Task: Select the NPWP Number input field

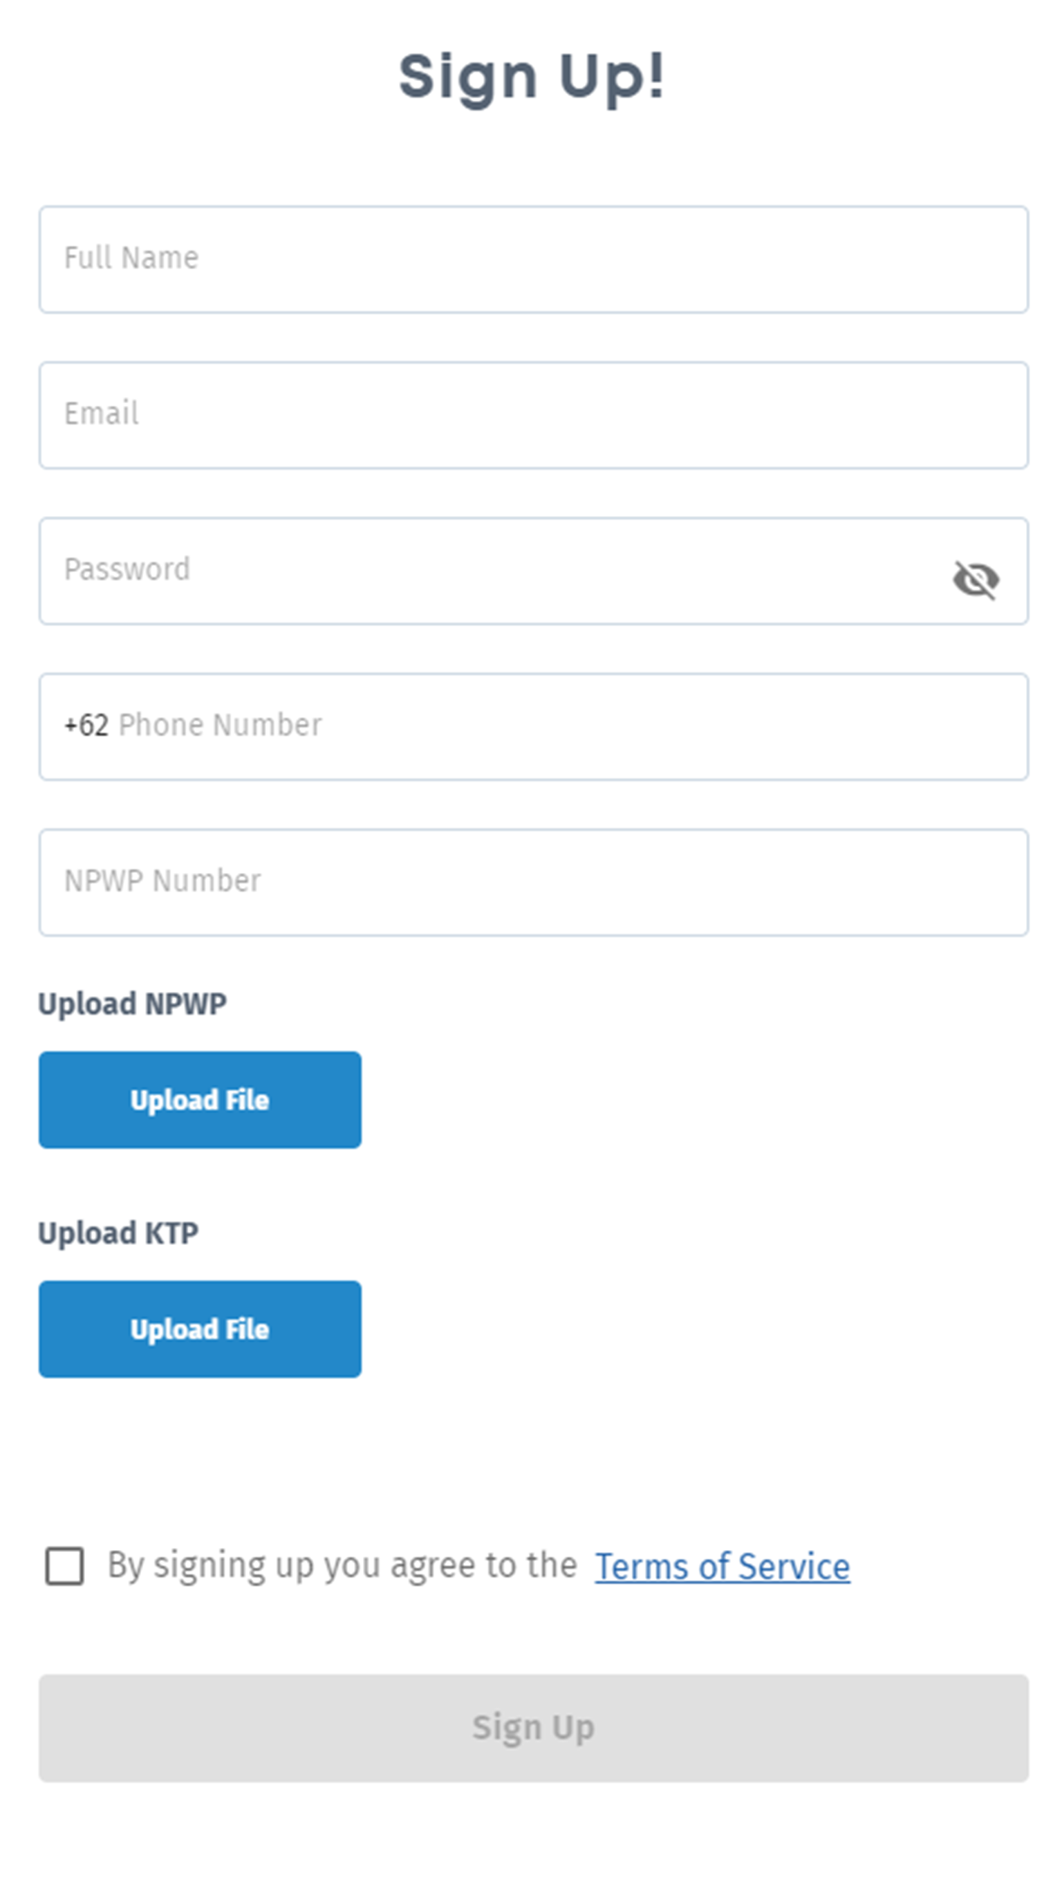Action: (533, 882)
